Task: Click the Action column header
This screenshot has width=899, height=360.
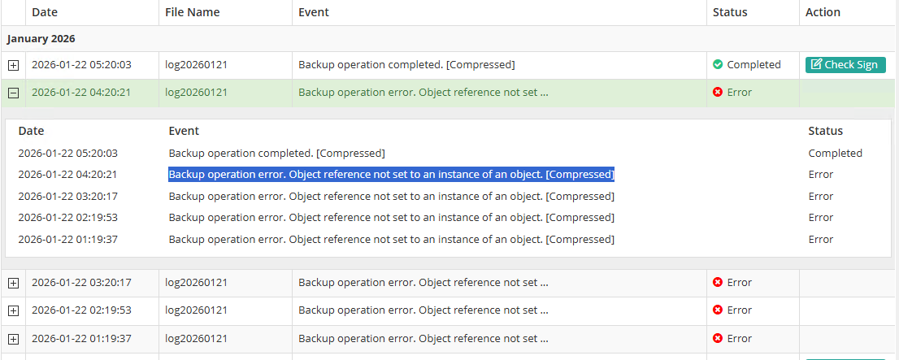Action: click(823, 12)
